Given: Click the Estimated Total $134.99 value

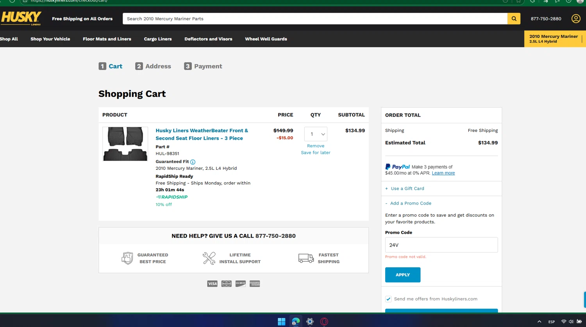Looking at the screenshot, I should (488, 143).
